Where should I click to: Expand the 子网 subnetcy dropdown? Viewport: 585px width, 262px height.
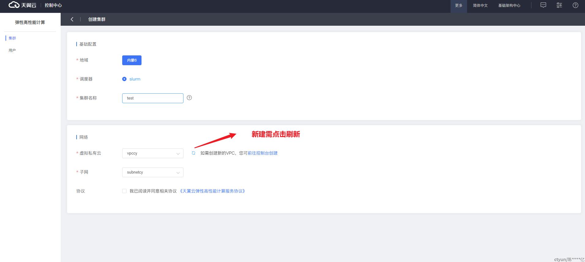pyautogui.click(x=153, y=172)
